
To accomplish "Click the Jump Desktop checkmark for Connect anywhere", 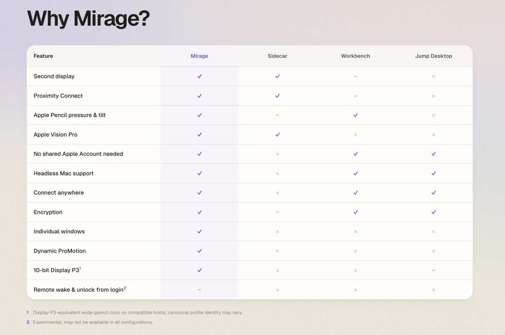I will point(434,193).
